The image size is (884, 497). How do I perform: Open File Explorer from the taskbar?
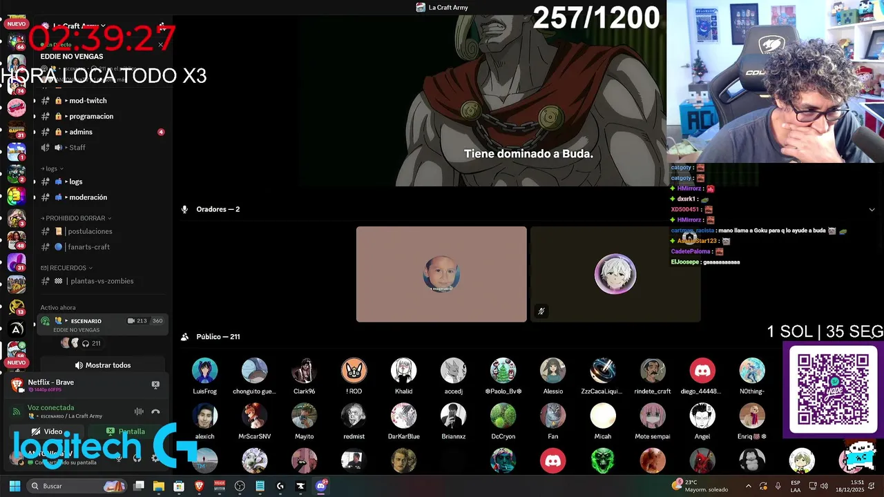click(159, 486)
